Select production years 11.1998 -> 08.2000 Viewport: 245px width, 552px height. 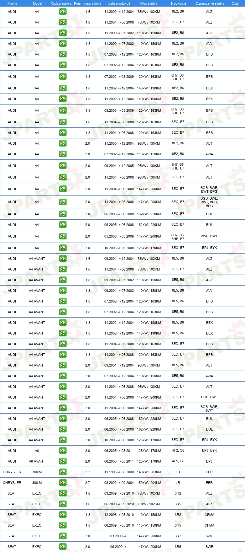(x=119, y=472)
